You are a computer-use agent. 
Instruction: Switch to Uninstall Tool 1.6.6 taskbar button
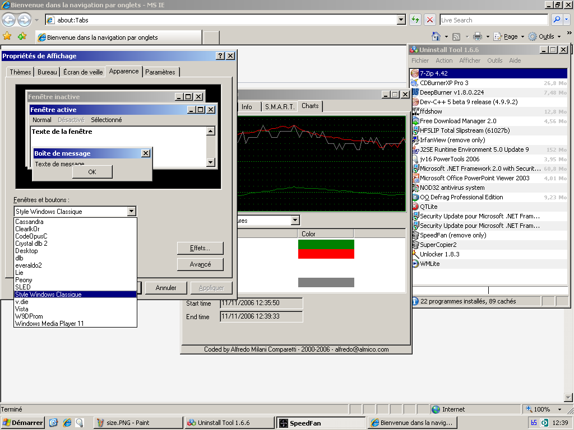(229, 423)
